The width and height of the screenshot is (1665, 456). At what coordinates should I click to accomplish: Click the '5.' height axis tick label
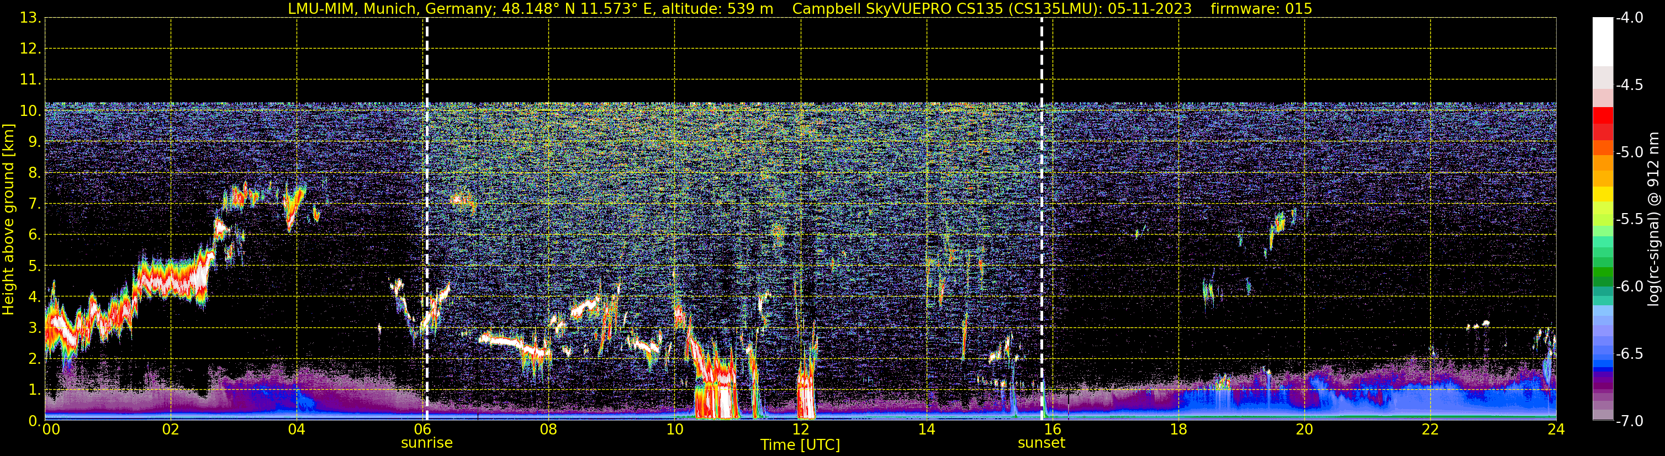34,266
